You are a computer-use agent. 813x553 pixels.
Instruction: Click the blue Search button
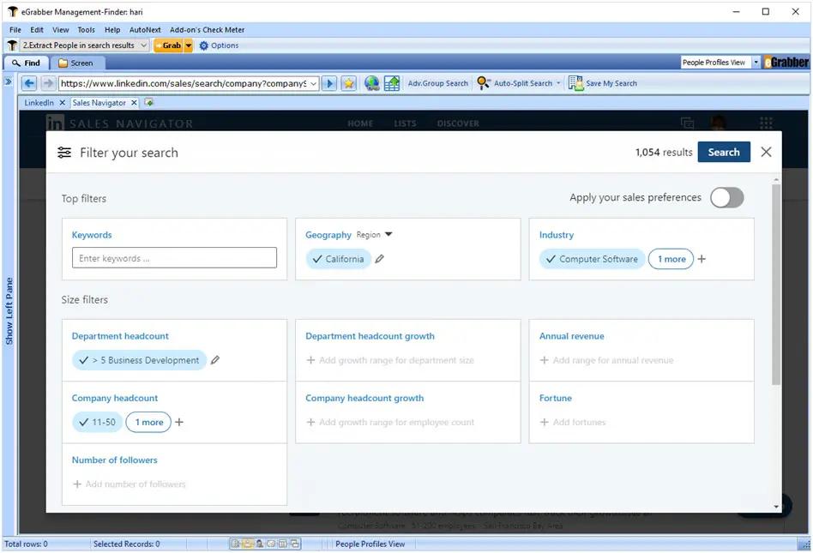point(724,152)
